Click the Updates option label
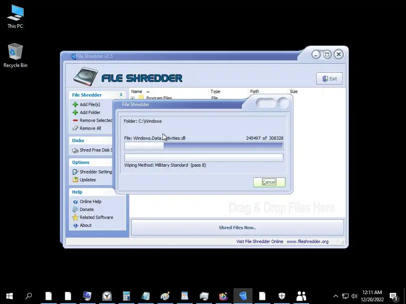Image resolution: width=406 pixels, height=304 pixels. 88,180
